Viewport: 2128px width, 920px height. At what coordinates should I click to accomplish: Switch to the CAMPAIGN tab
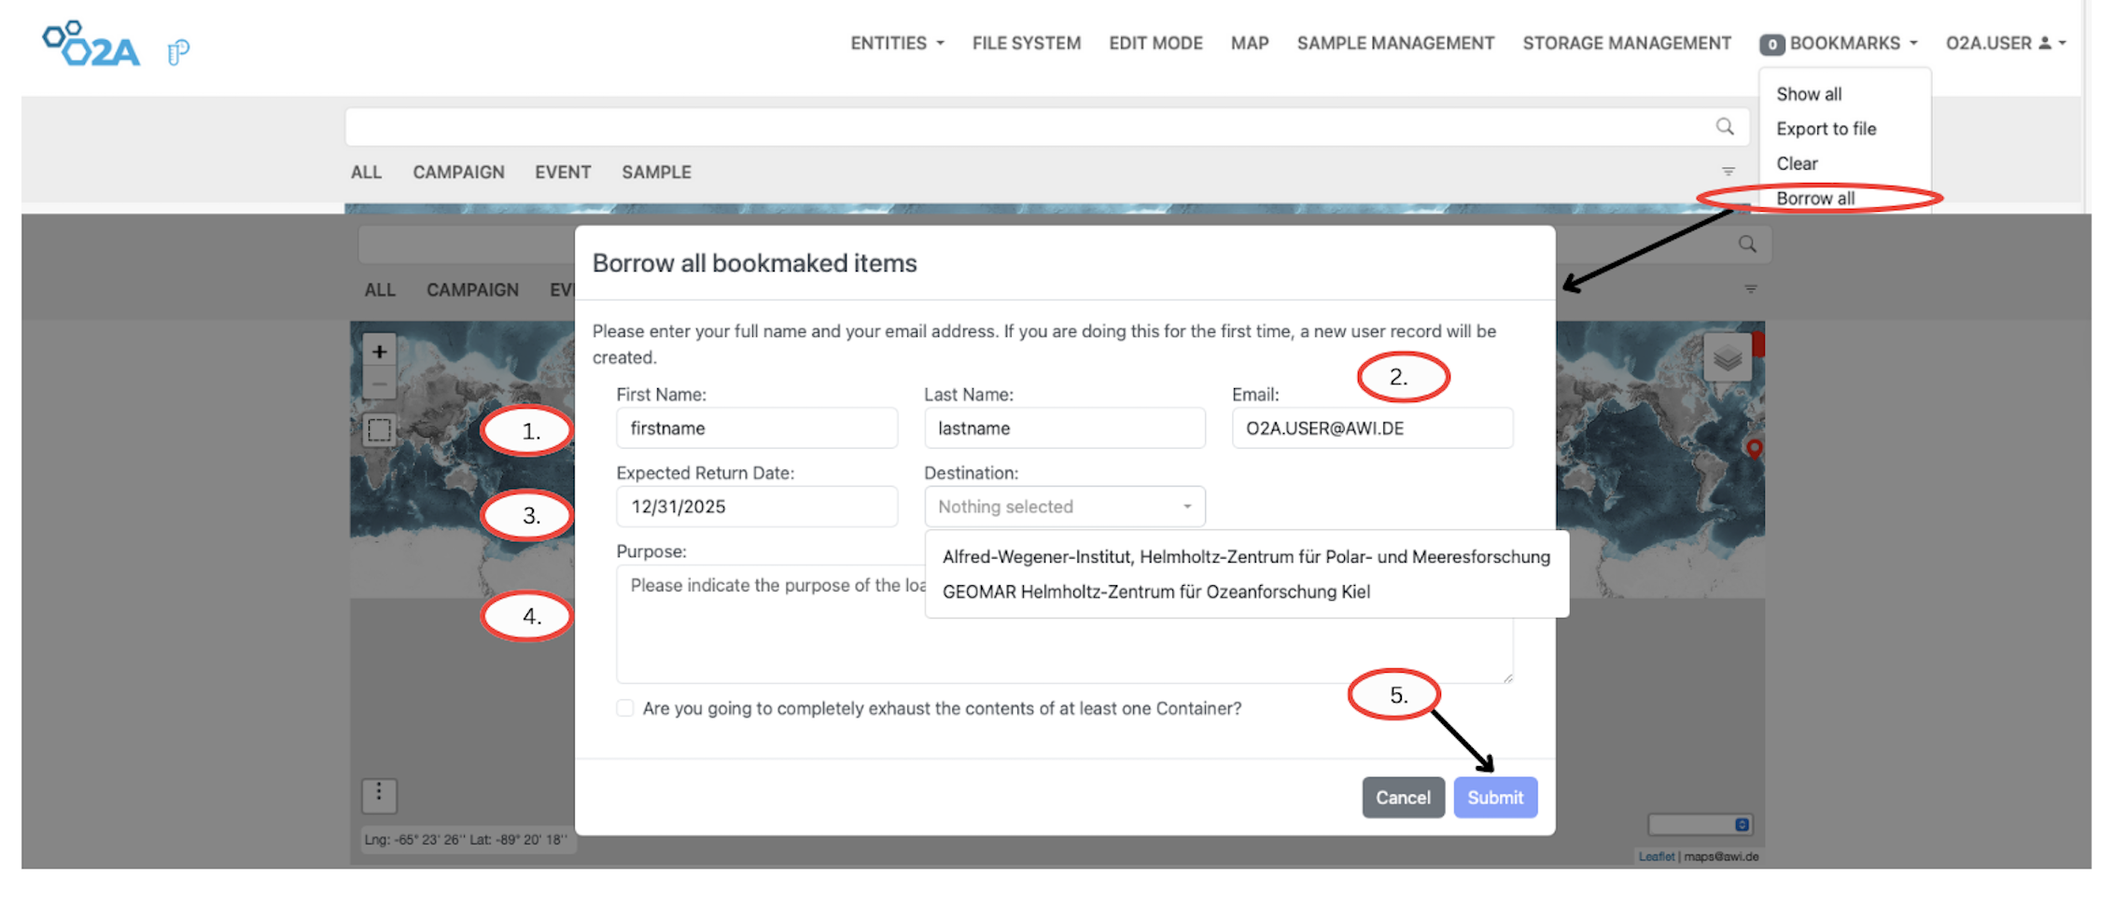[458, 173]
